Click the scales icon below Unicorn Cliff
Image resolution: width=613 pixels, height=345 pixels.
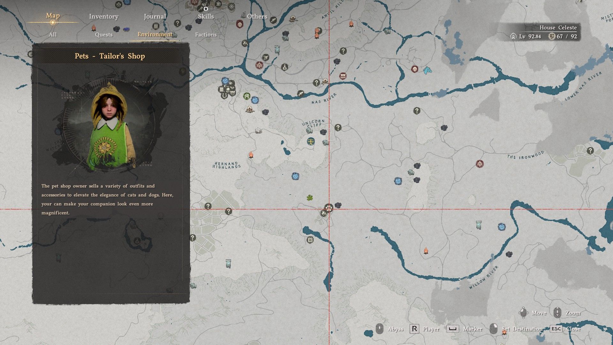[x=310, y=141]
